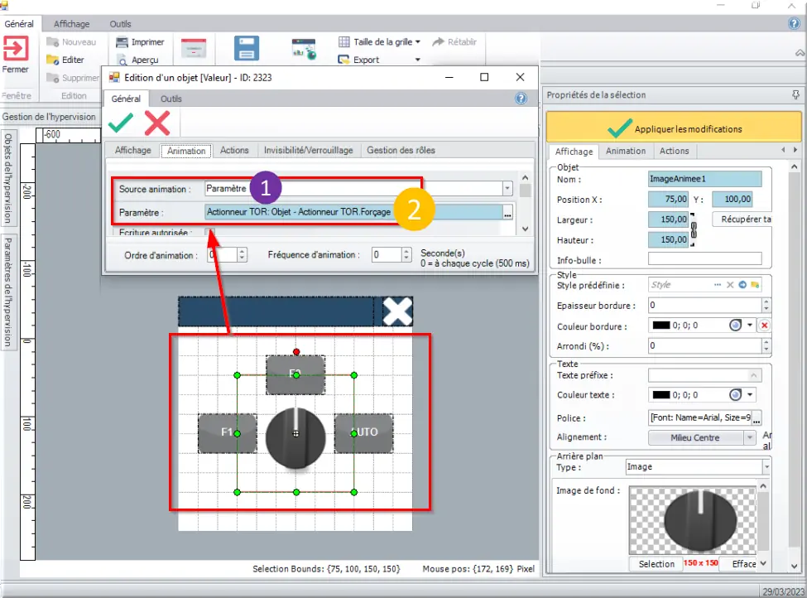Switch to Affichage tab in the edition dialog
Screen dimensions: 807x598
(132, 151)
